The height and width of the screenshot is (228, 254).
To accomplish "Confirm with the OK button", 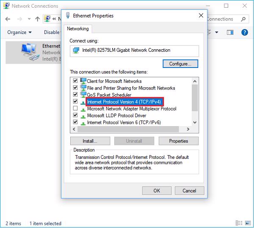I will tap(157, 191).
